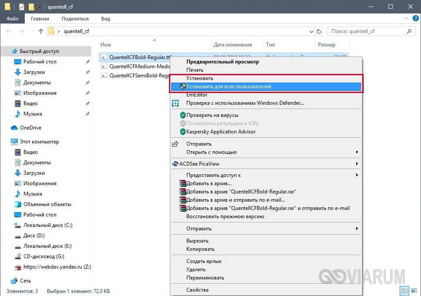
Task: Choose 'Свойства' from context menu
Action: (x=197, y=290)
